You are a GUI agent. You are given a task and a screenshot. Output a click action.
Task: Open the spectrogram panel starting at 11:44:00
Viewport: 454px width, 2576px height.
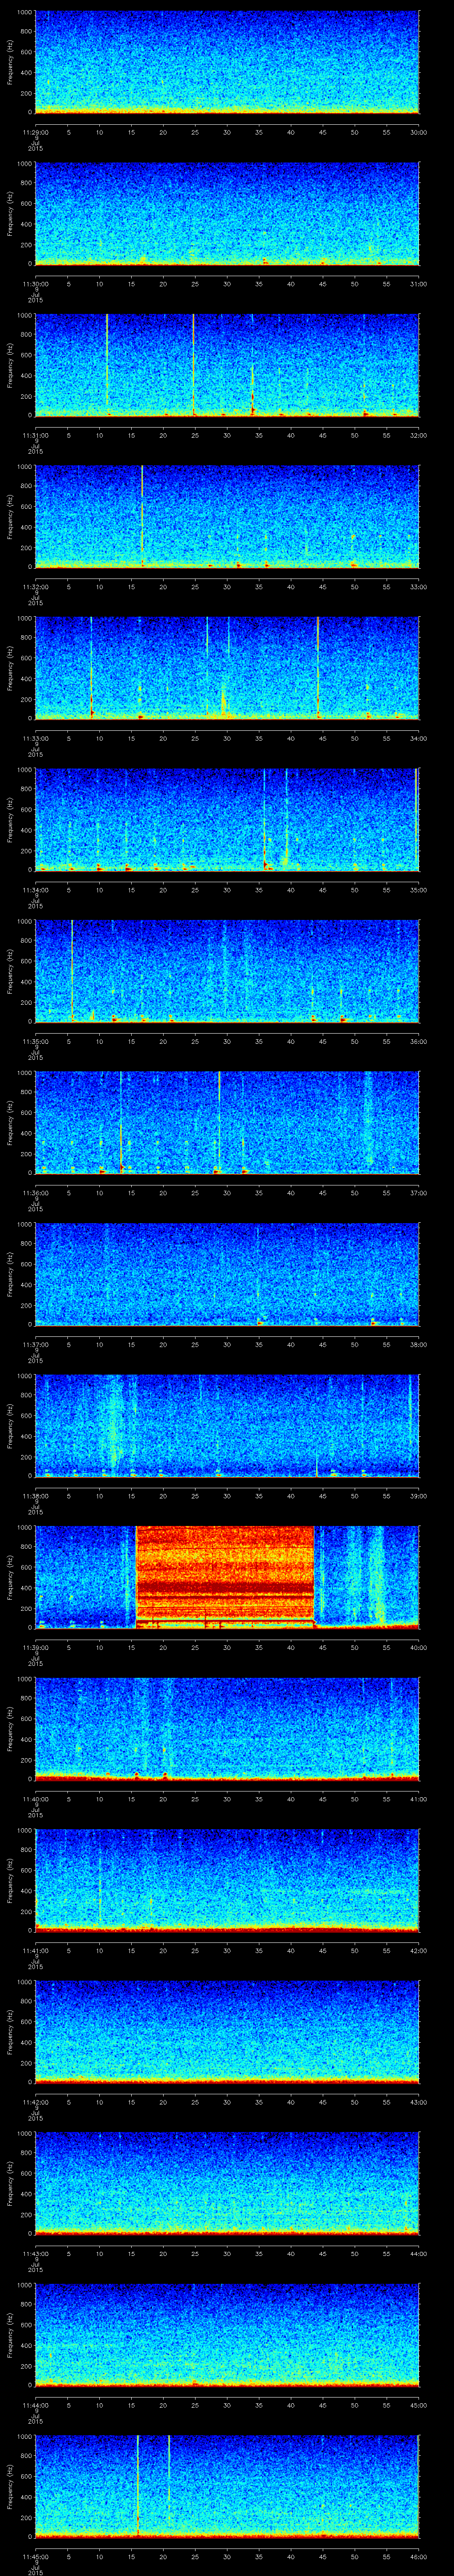point(227,2335)
